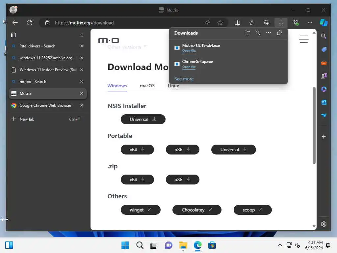Select the Linux platform tab

(x=173, y=86)
